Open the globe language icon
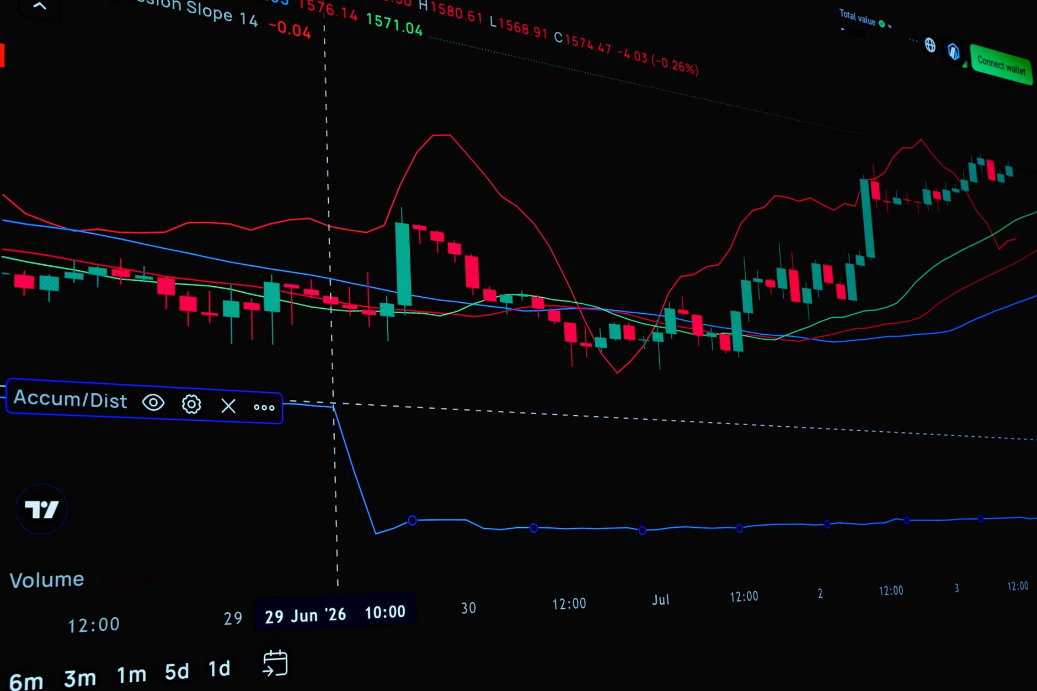The height and width of the screenshot is (691, 1037). (930, 45)
